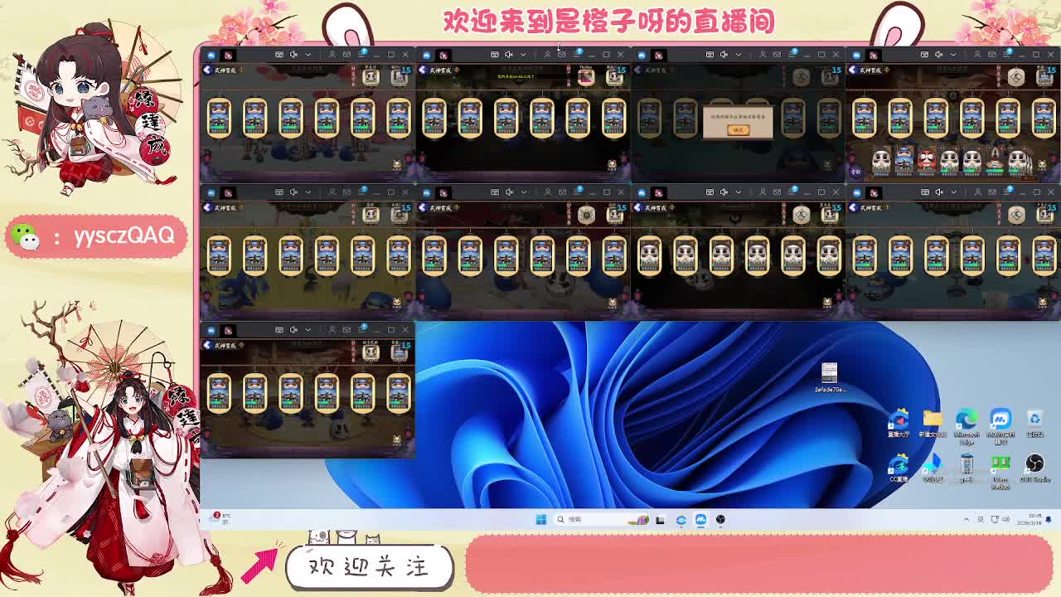Expand toolbar chevron in second top-row emulator window
This screenshot has width=1061, height=597.
pyautogui.click(x=524, y=55)
